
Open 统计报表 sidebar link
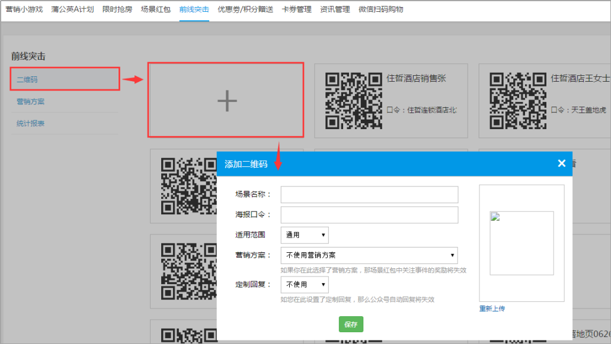click(x=30, y=123)
